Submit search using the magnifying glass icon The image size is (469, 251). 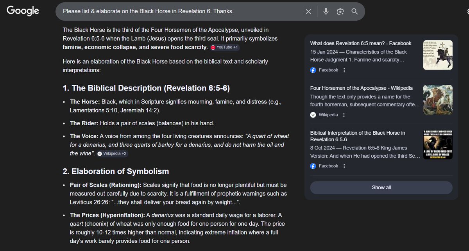[x=354, y=11]
